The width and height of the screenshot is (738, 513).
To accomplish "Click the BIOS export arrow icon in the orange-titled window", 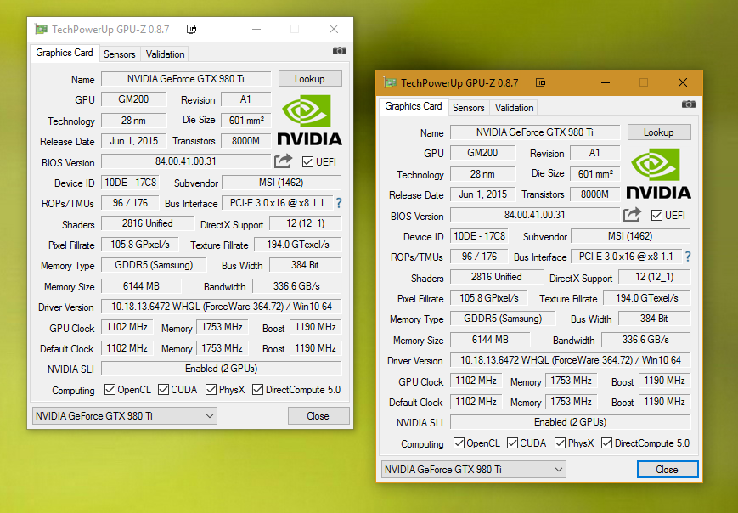I will pos(632,215).
